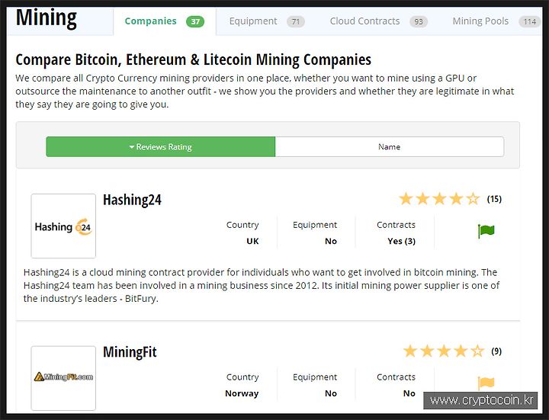The height and width of the screenshot is (420, 549).
Task: Click the orange flag icon for MiningFit
Action: click(486, 383)
